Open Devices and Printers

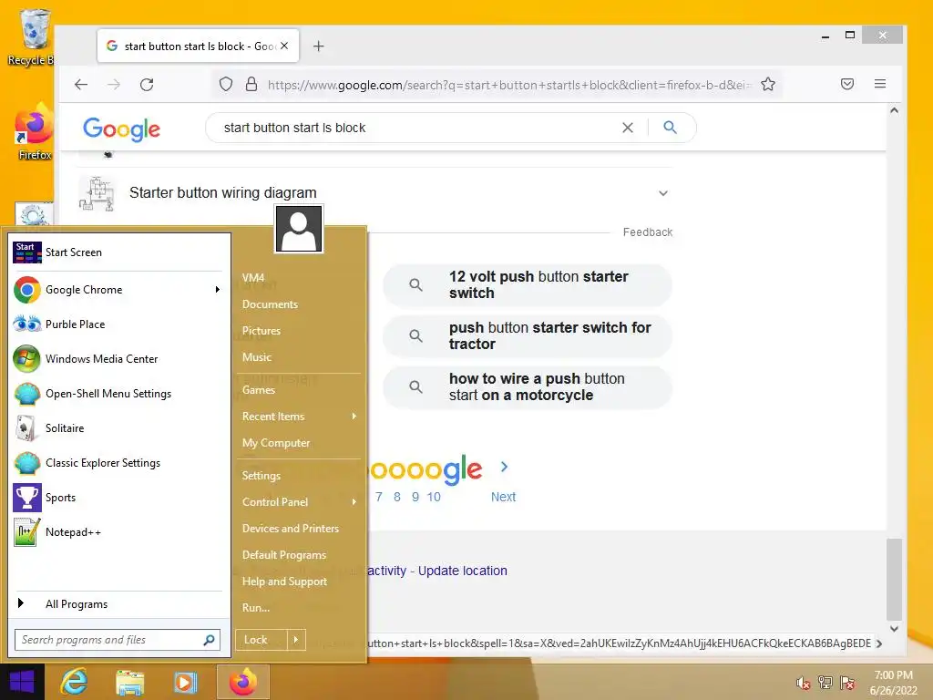point(291,529)
